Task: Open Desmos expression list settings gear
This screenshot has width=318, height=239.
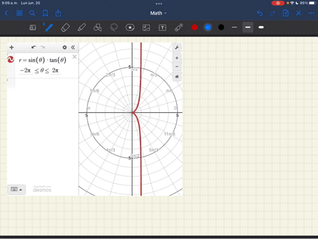Action: coord(64,47)
